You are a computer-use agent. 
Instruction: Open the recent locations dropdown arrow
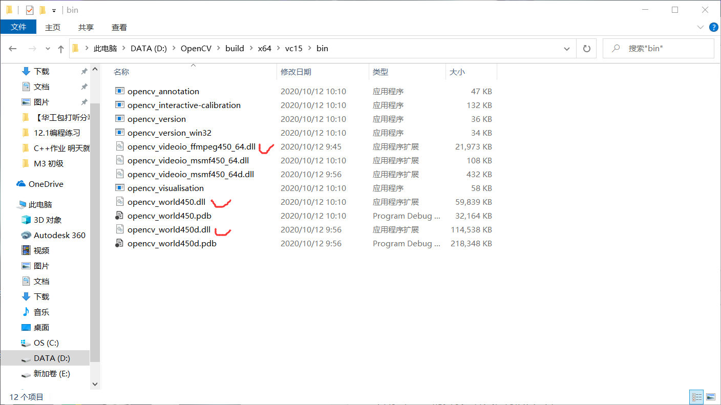pos(48,49)
